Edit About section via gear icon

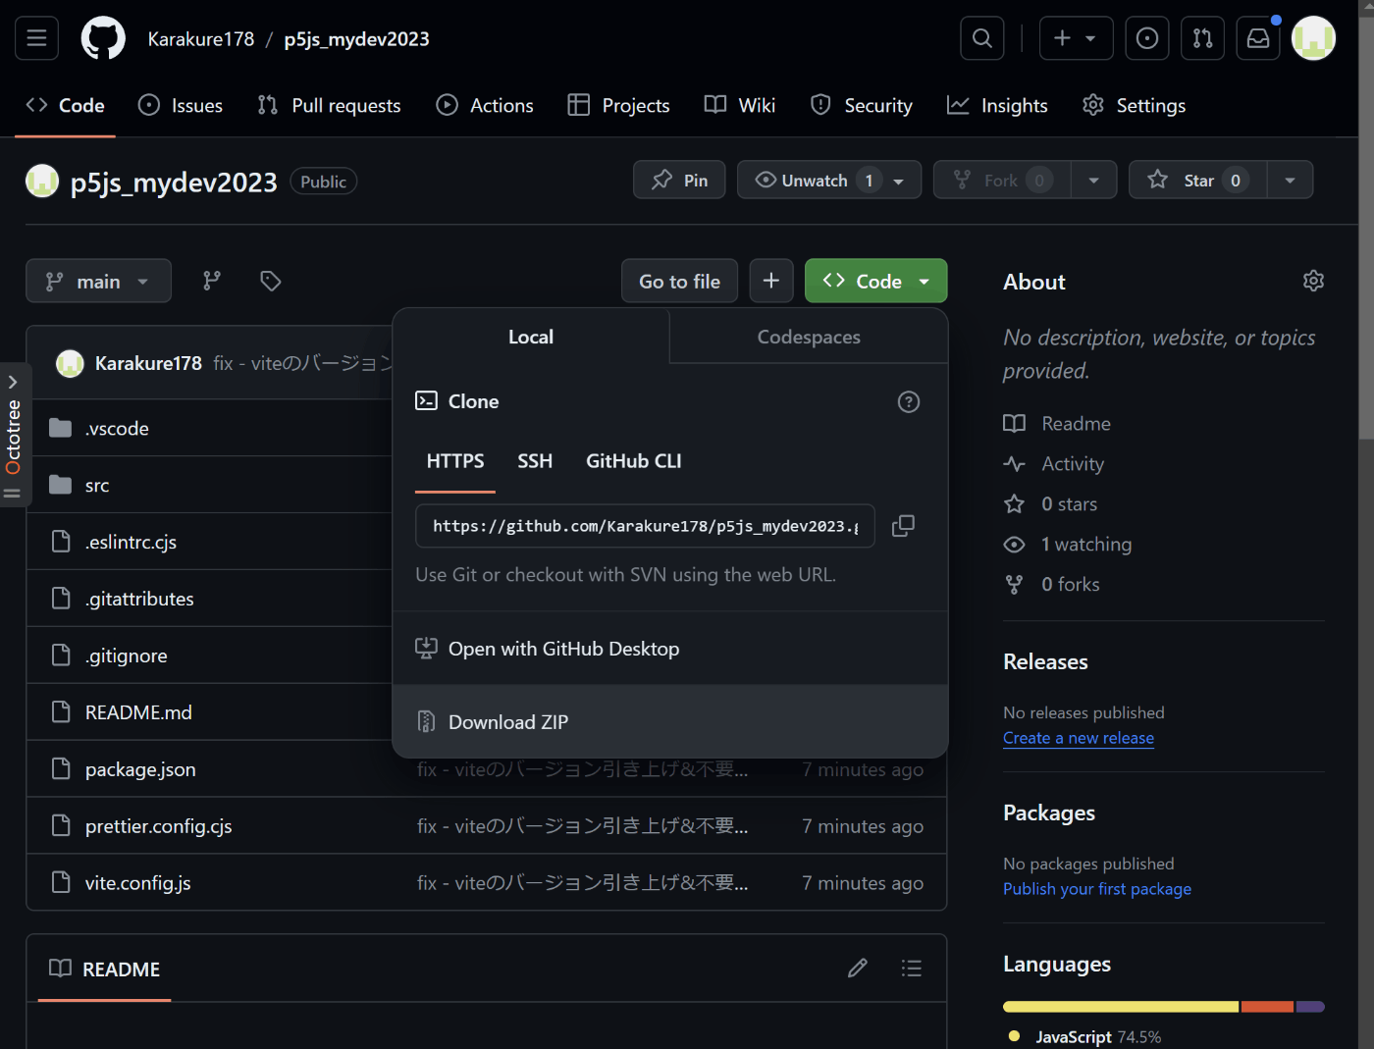tap(1313, 282)
